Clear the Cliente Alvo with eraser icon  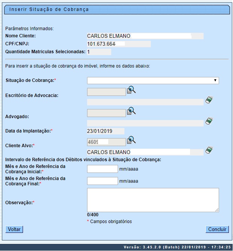click(x=209, y=151)
